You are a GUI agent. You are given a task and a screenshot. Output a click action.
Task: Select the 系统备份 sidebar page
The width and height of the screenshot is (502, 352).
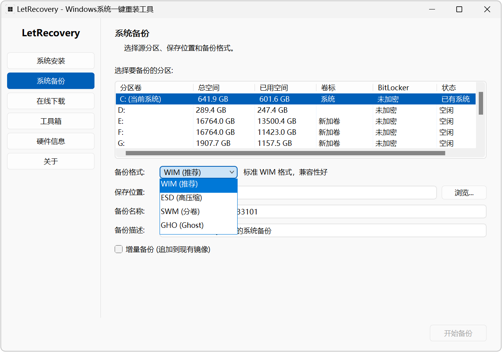coord(51,81)
